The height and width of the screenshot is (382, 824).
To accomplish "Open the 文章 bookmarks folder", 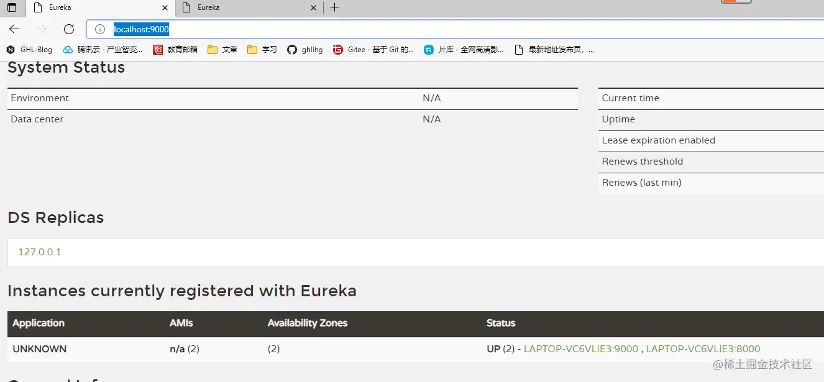I will tap(222, 50).
